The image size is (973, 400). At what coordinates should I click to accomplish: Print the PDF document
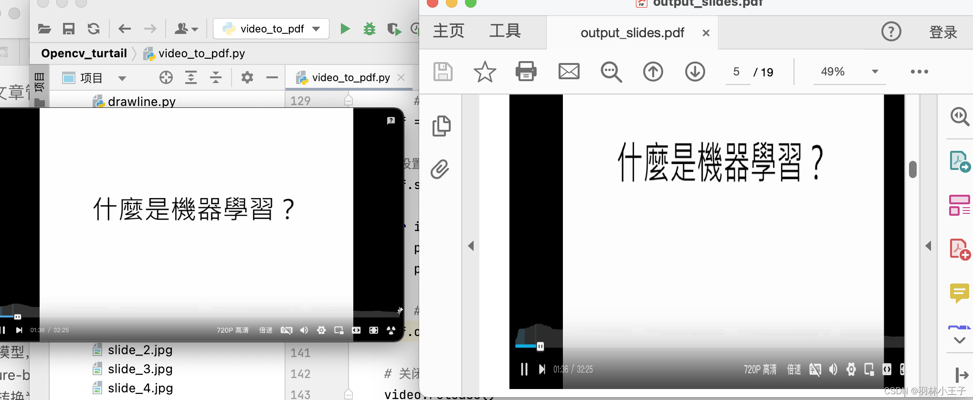(526, 72)
